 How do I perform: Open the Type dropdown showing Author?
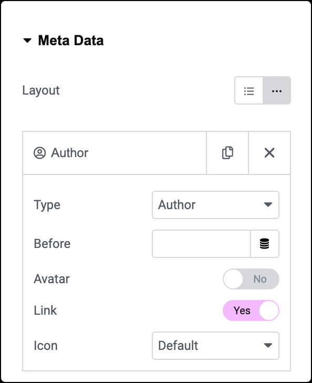point(215,205)
